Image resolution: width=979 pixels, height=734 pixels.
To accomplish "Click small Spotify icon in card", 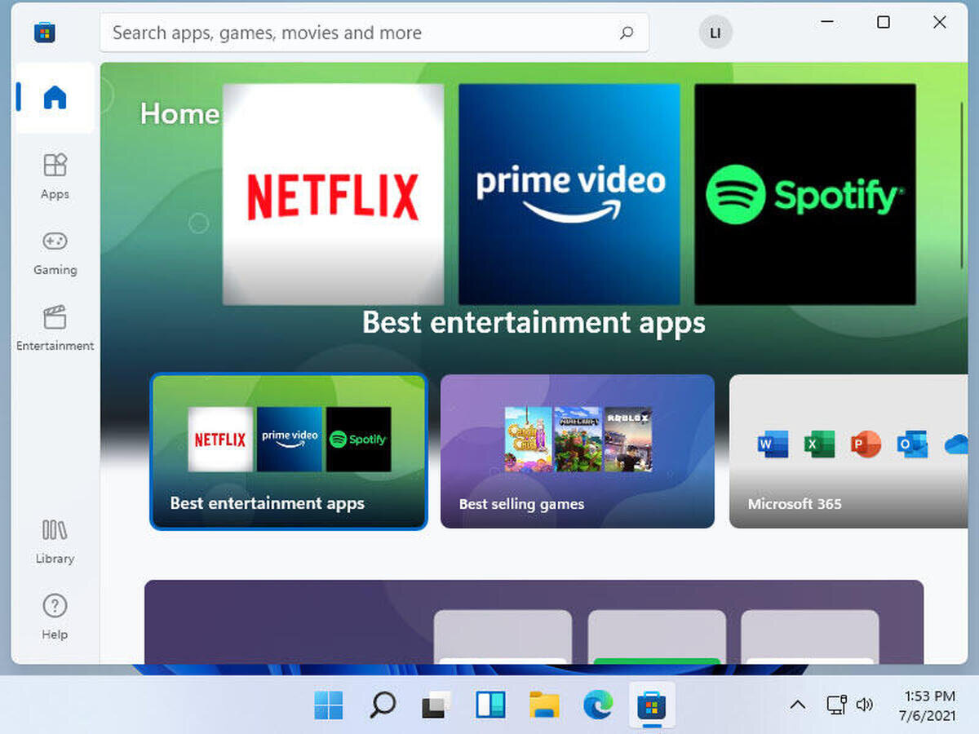I will (358, 440).
